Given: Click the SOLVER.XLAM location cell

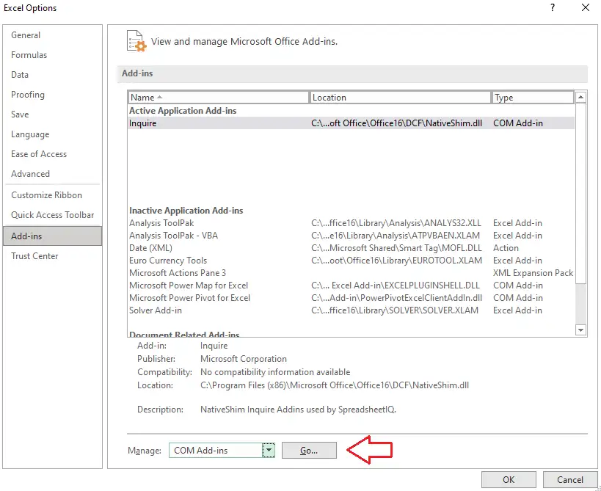Looking at the screenshot, I should tap(395, 310).
